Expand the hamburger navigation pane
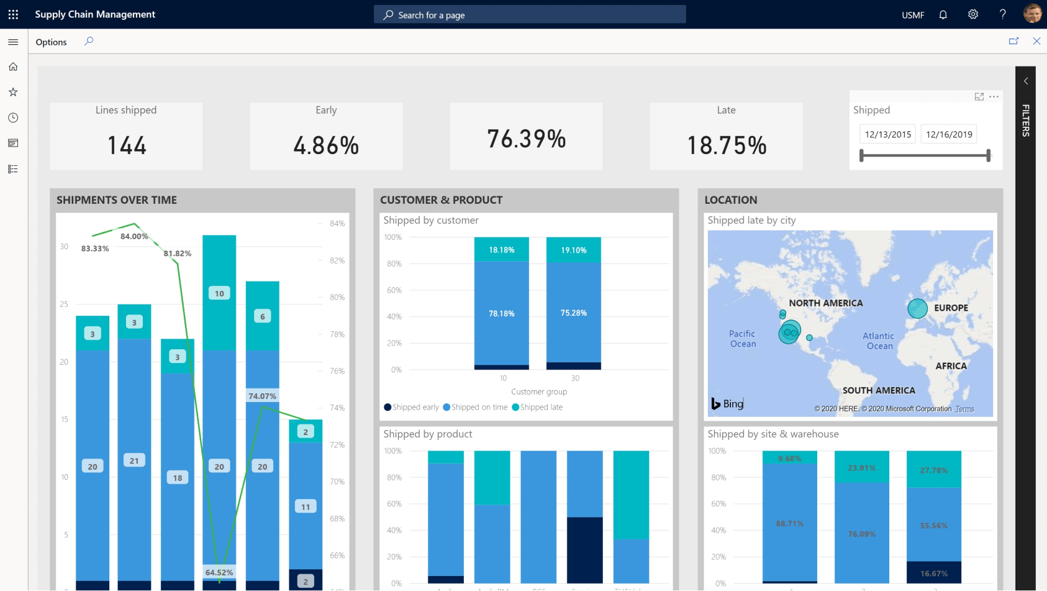 (x=13, y=42)
